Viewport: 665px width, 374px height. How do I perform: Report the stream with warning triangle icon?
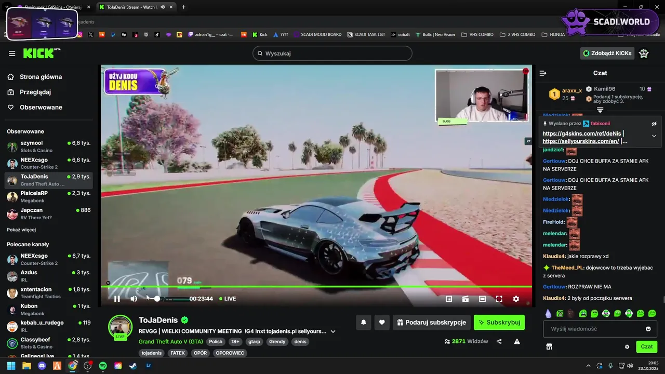(x=517, y=341)
